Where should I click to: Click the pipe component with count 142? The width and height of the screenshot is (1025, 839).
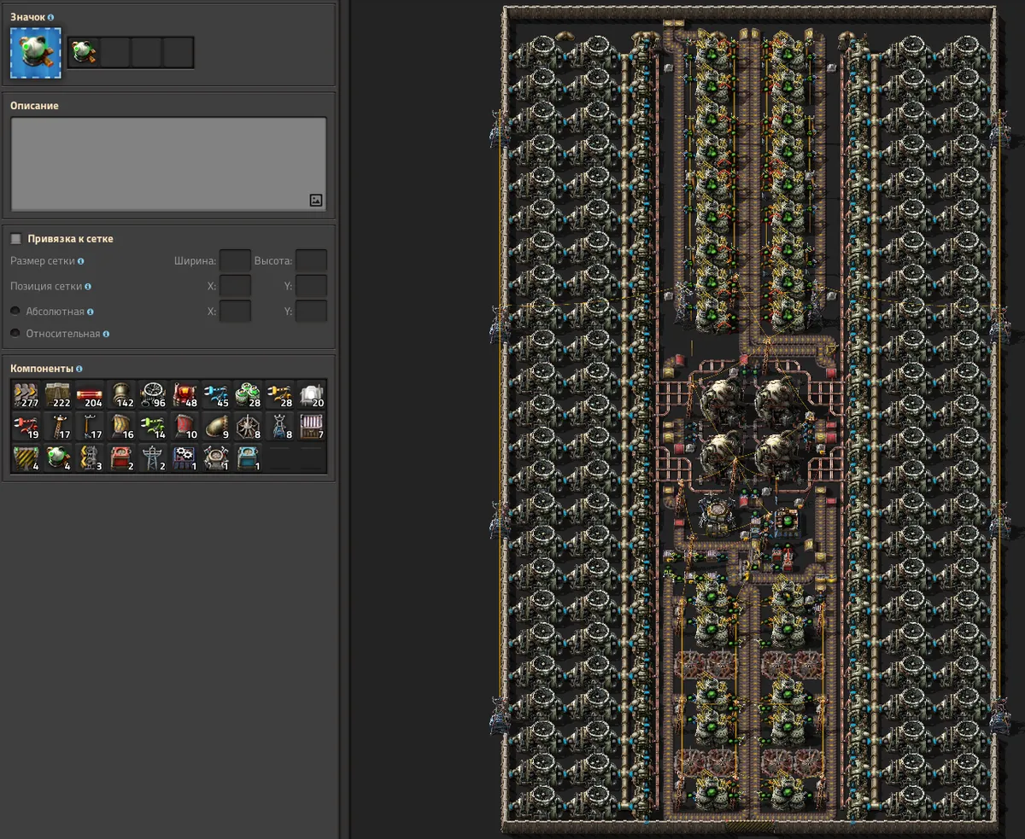click(121, 395)
